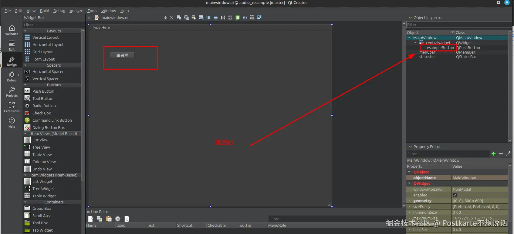Screen dimensions: 514x234
Task: Open the Window menu
Action: pyautogui.click(x=109, y=11)
